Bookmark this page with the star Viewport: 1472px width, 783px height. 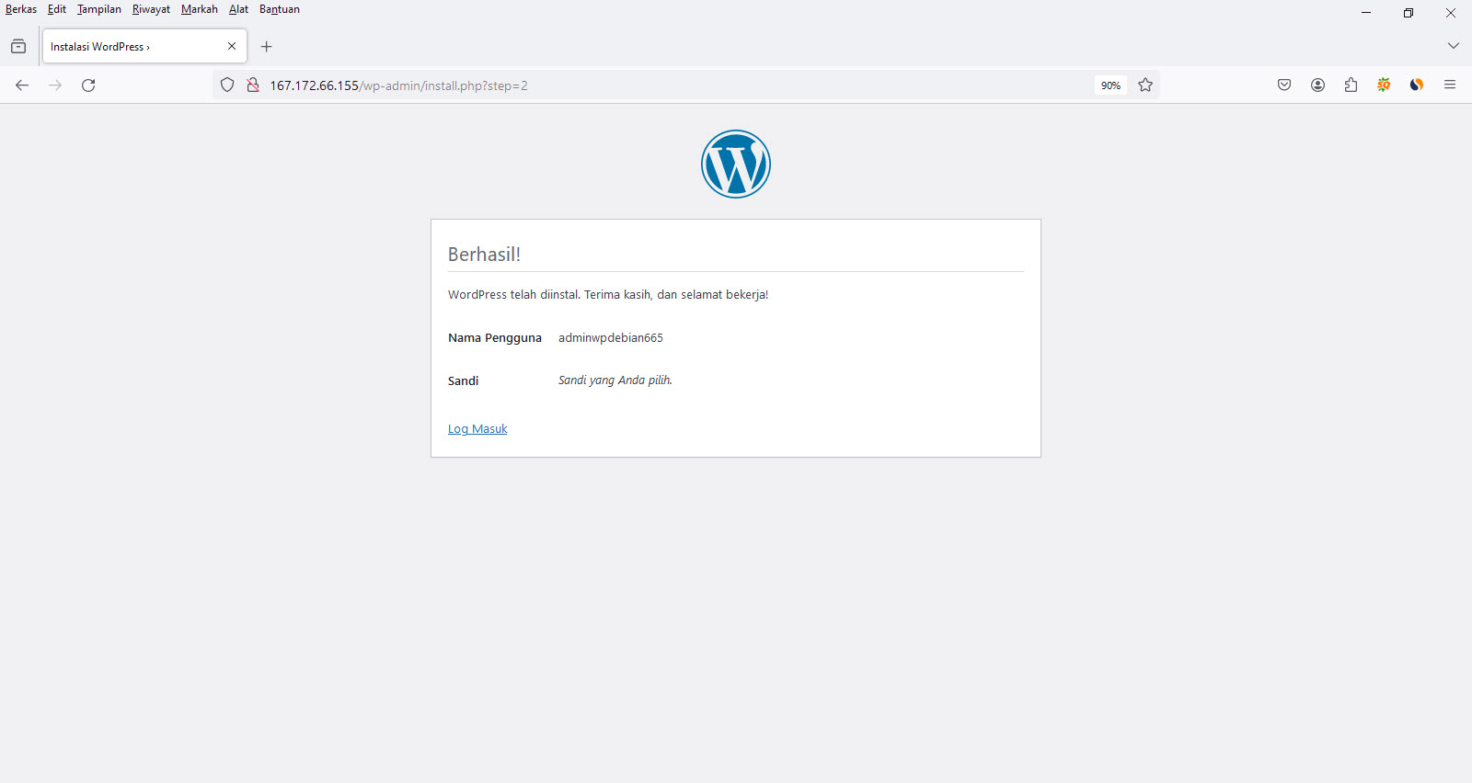(x=1145, y=85)
